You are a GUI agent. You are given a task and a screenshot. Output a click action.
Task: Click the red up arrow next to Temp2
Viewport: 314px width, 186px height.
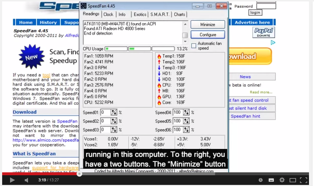[x=159, y=62]
